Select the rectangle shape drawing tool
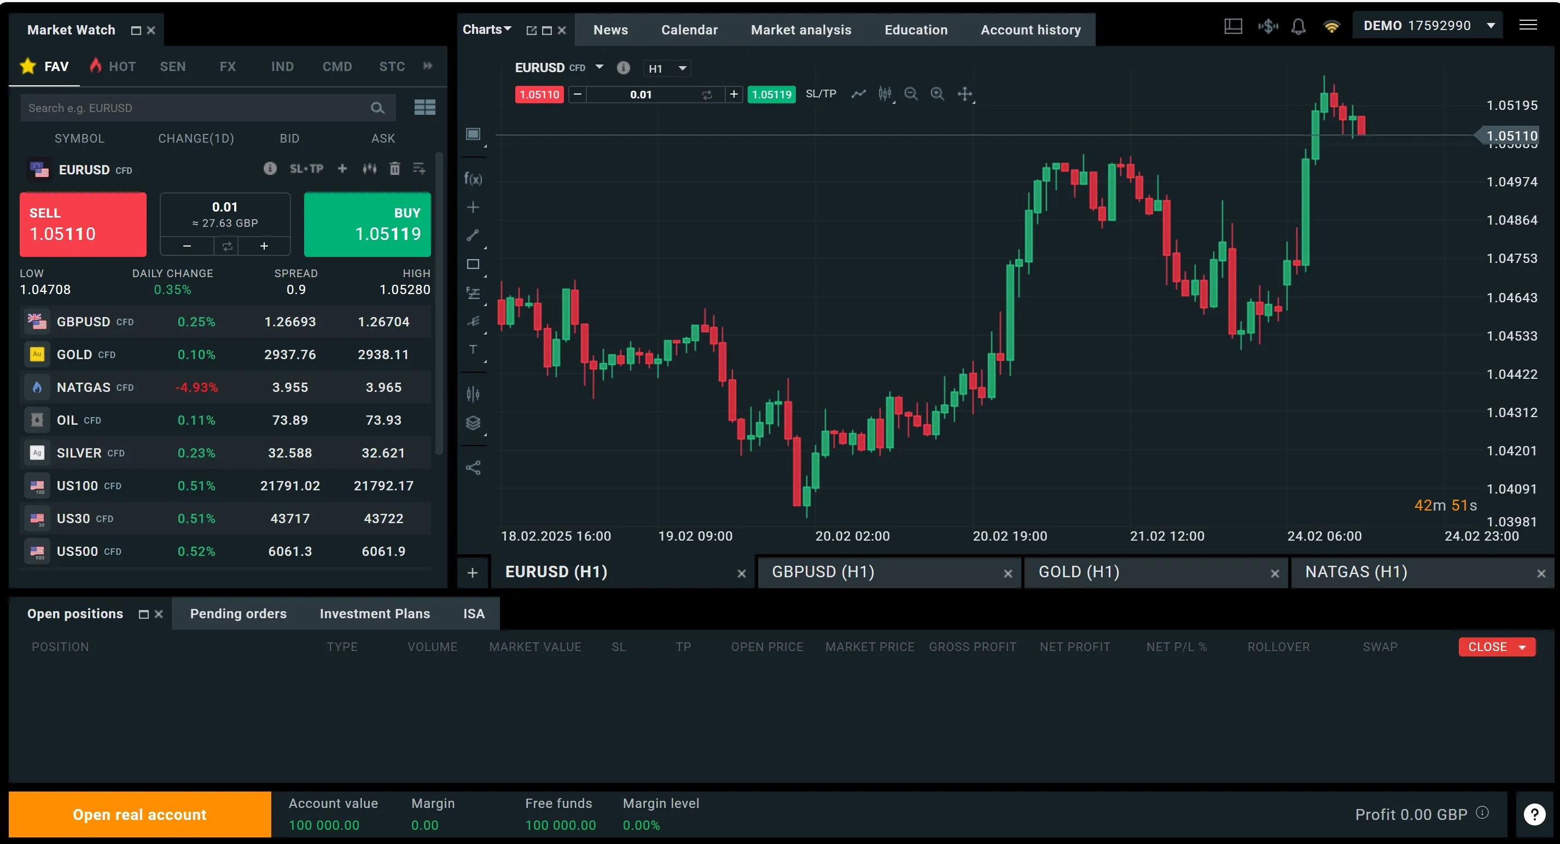This screenshot has width=1560, height=844. pyautogui.click(x=473, y=265)
